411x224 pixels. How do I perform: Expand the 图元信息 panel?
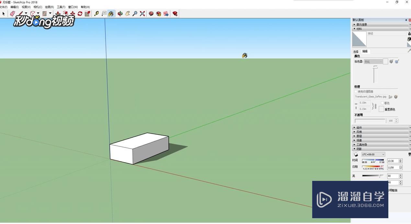tap(380, 24)
